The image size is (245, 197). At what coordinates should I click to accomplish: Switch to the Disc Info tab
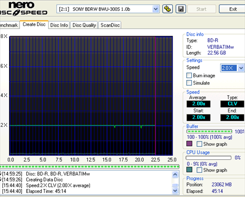59,25
